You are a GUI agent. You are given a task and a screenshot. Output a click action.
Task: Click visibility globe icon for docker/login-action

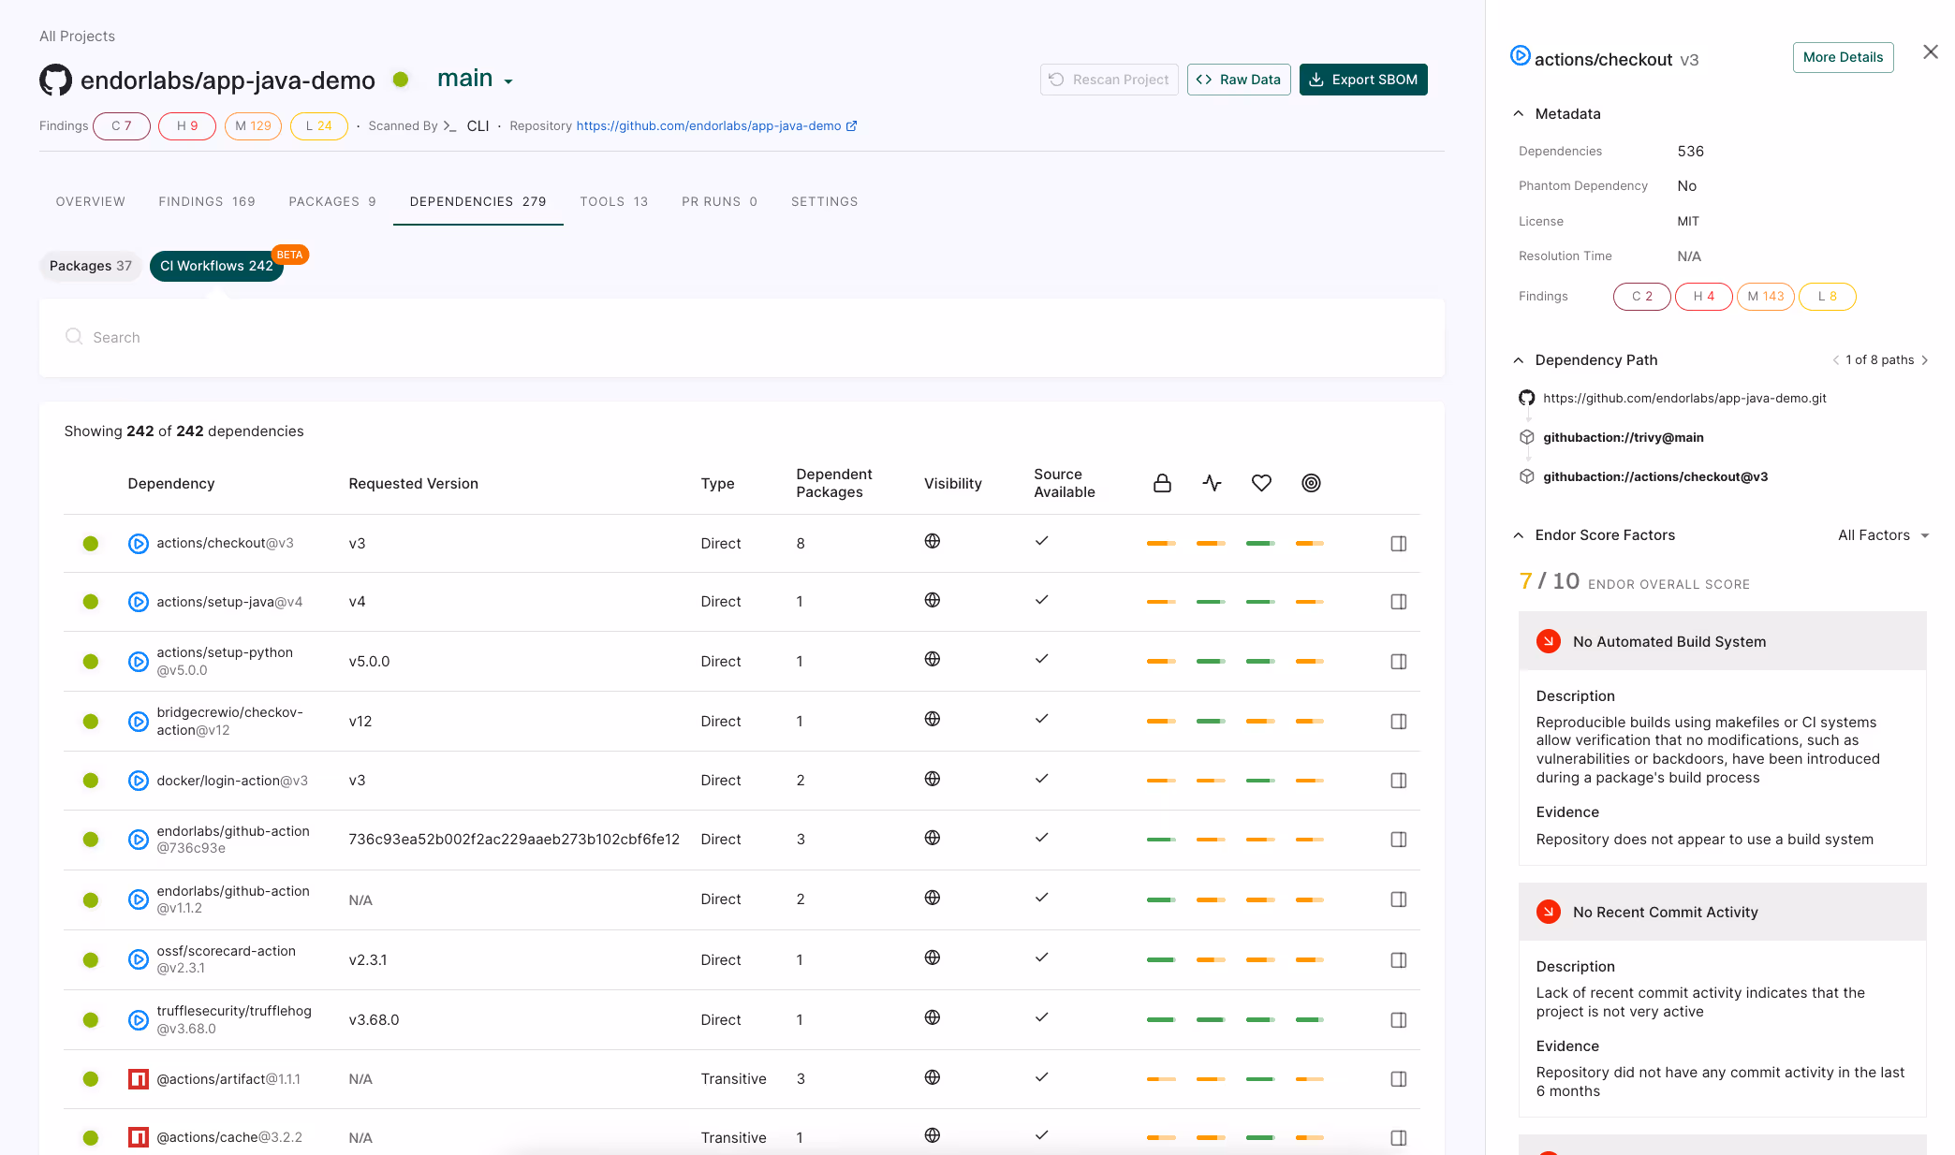tap(933, 779)
